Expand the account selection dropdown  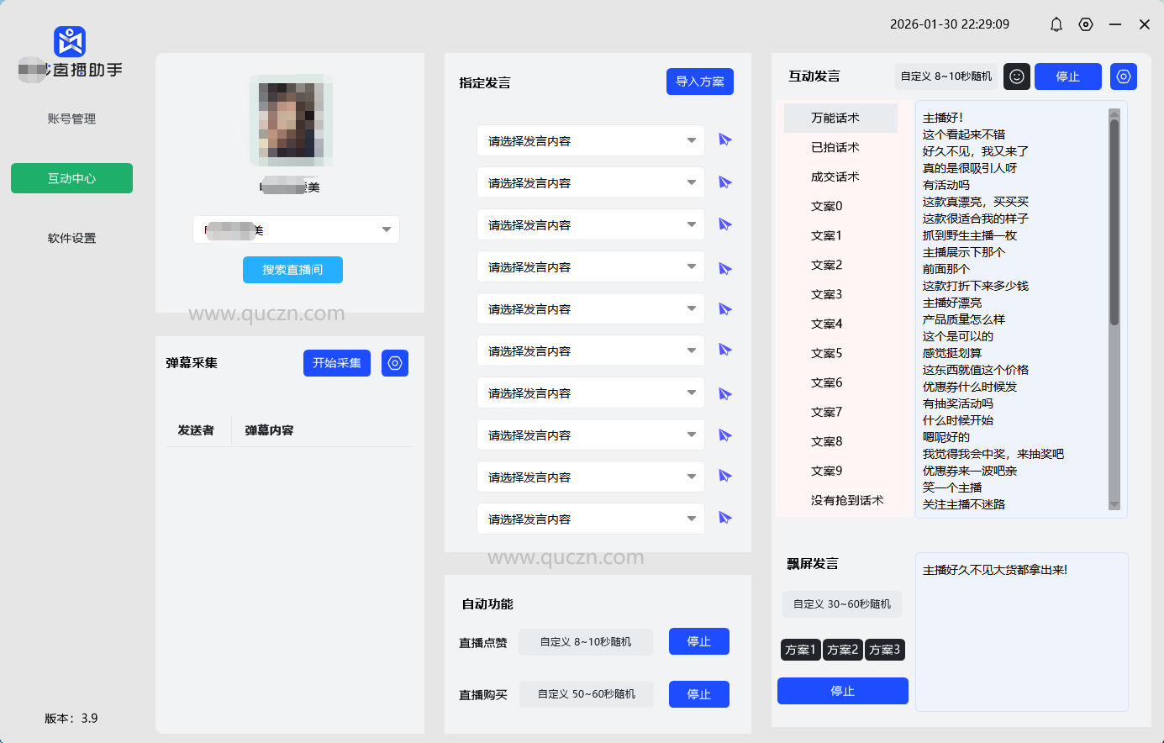386,229
